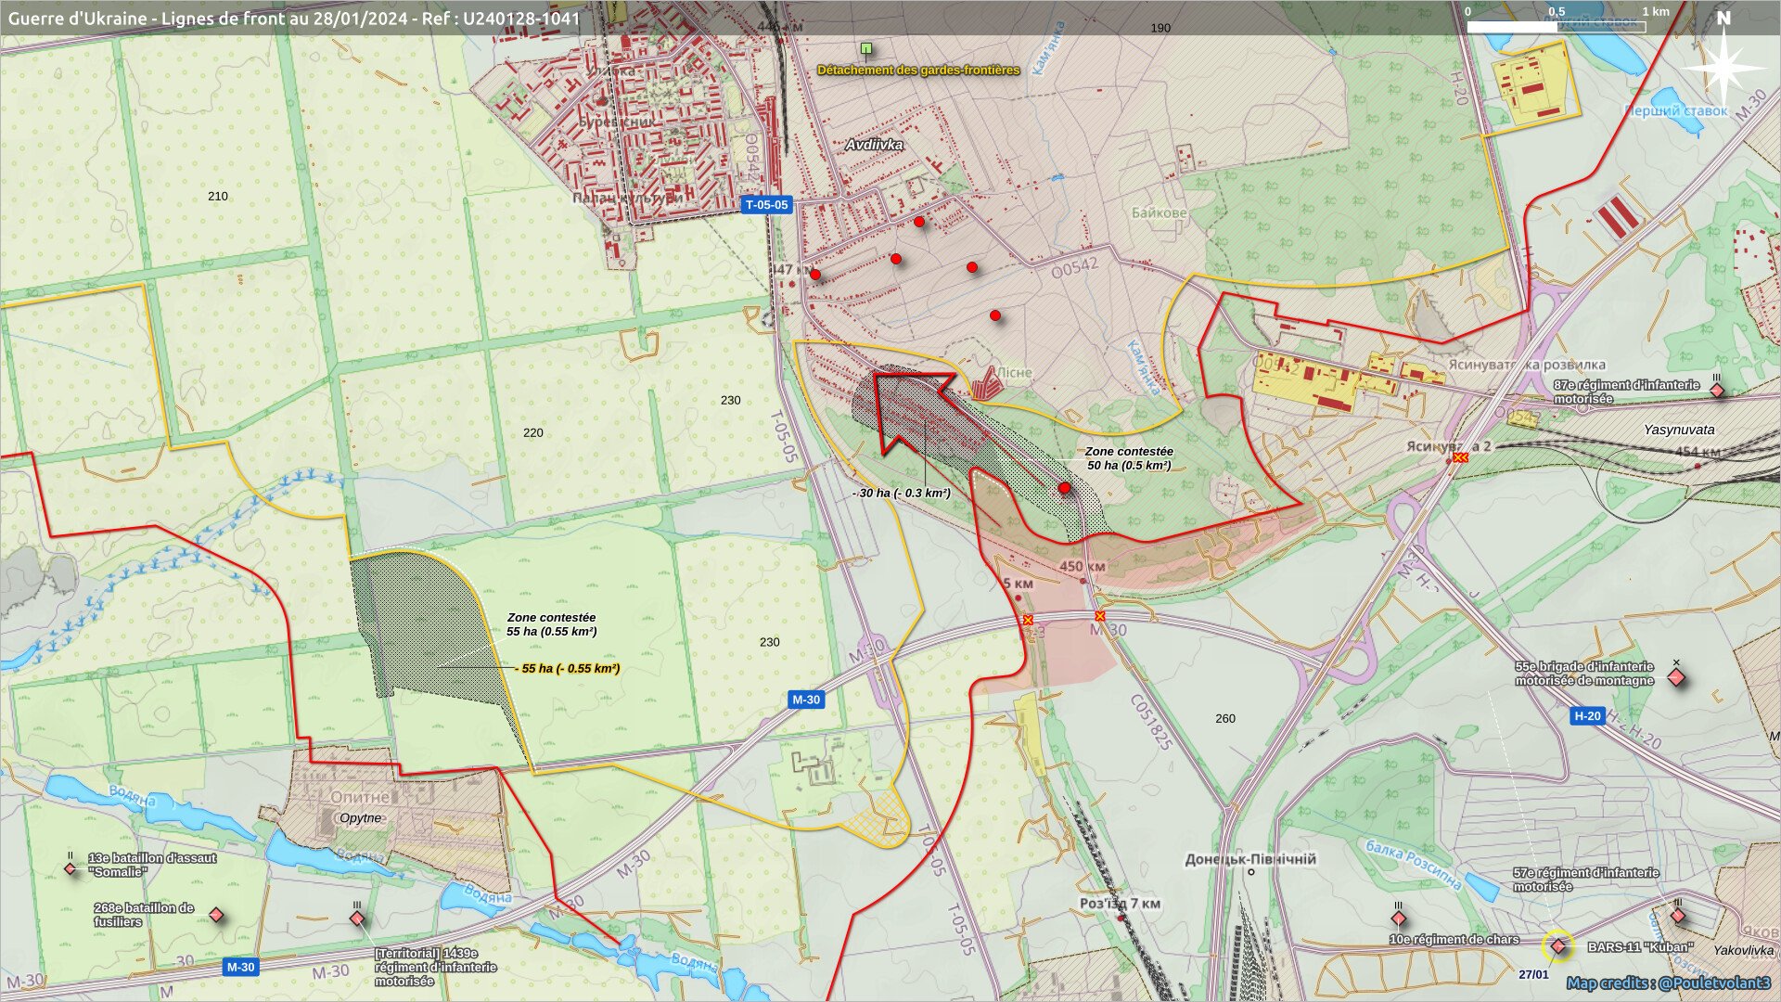Click the green border guards detachment marker
The height and width of the screenshot is (1002, 1781).
point(866,48)
